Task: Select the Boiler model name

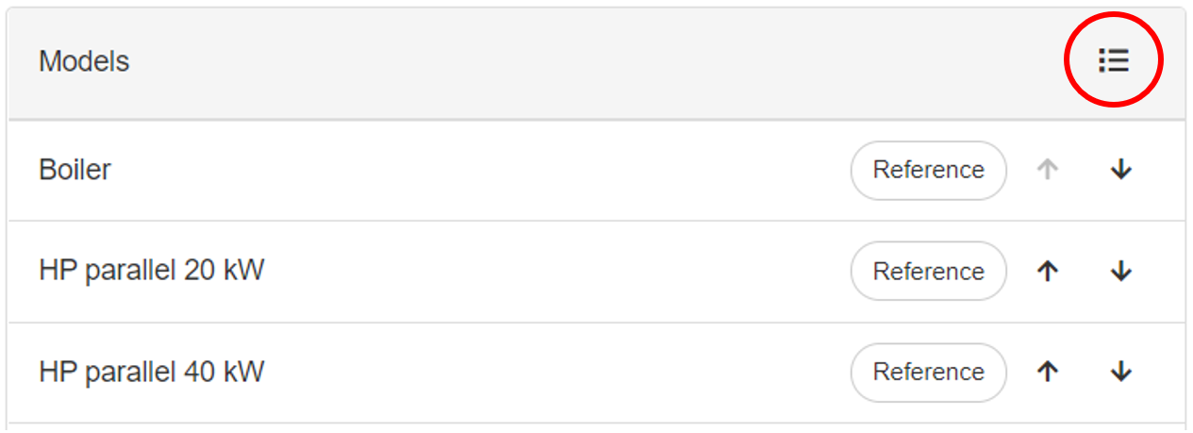Action: (75, 170)
